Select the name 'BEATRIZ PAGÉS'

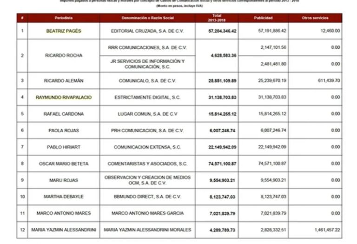pyautogui.click(x=64, y=31)
